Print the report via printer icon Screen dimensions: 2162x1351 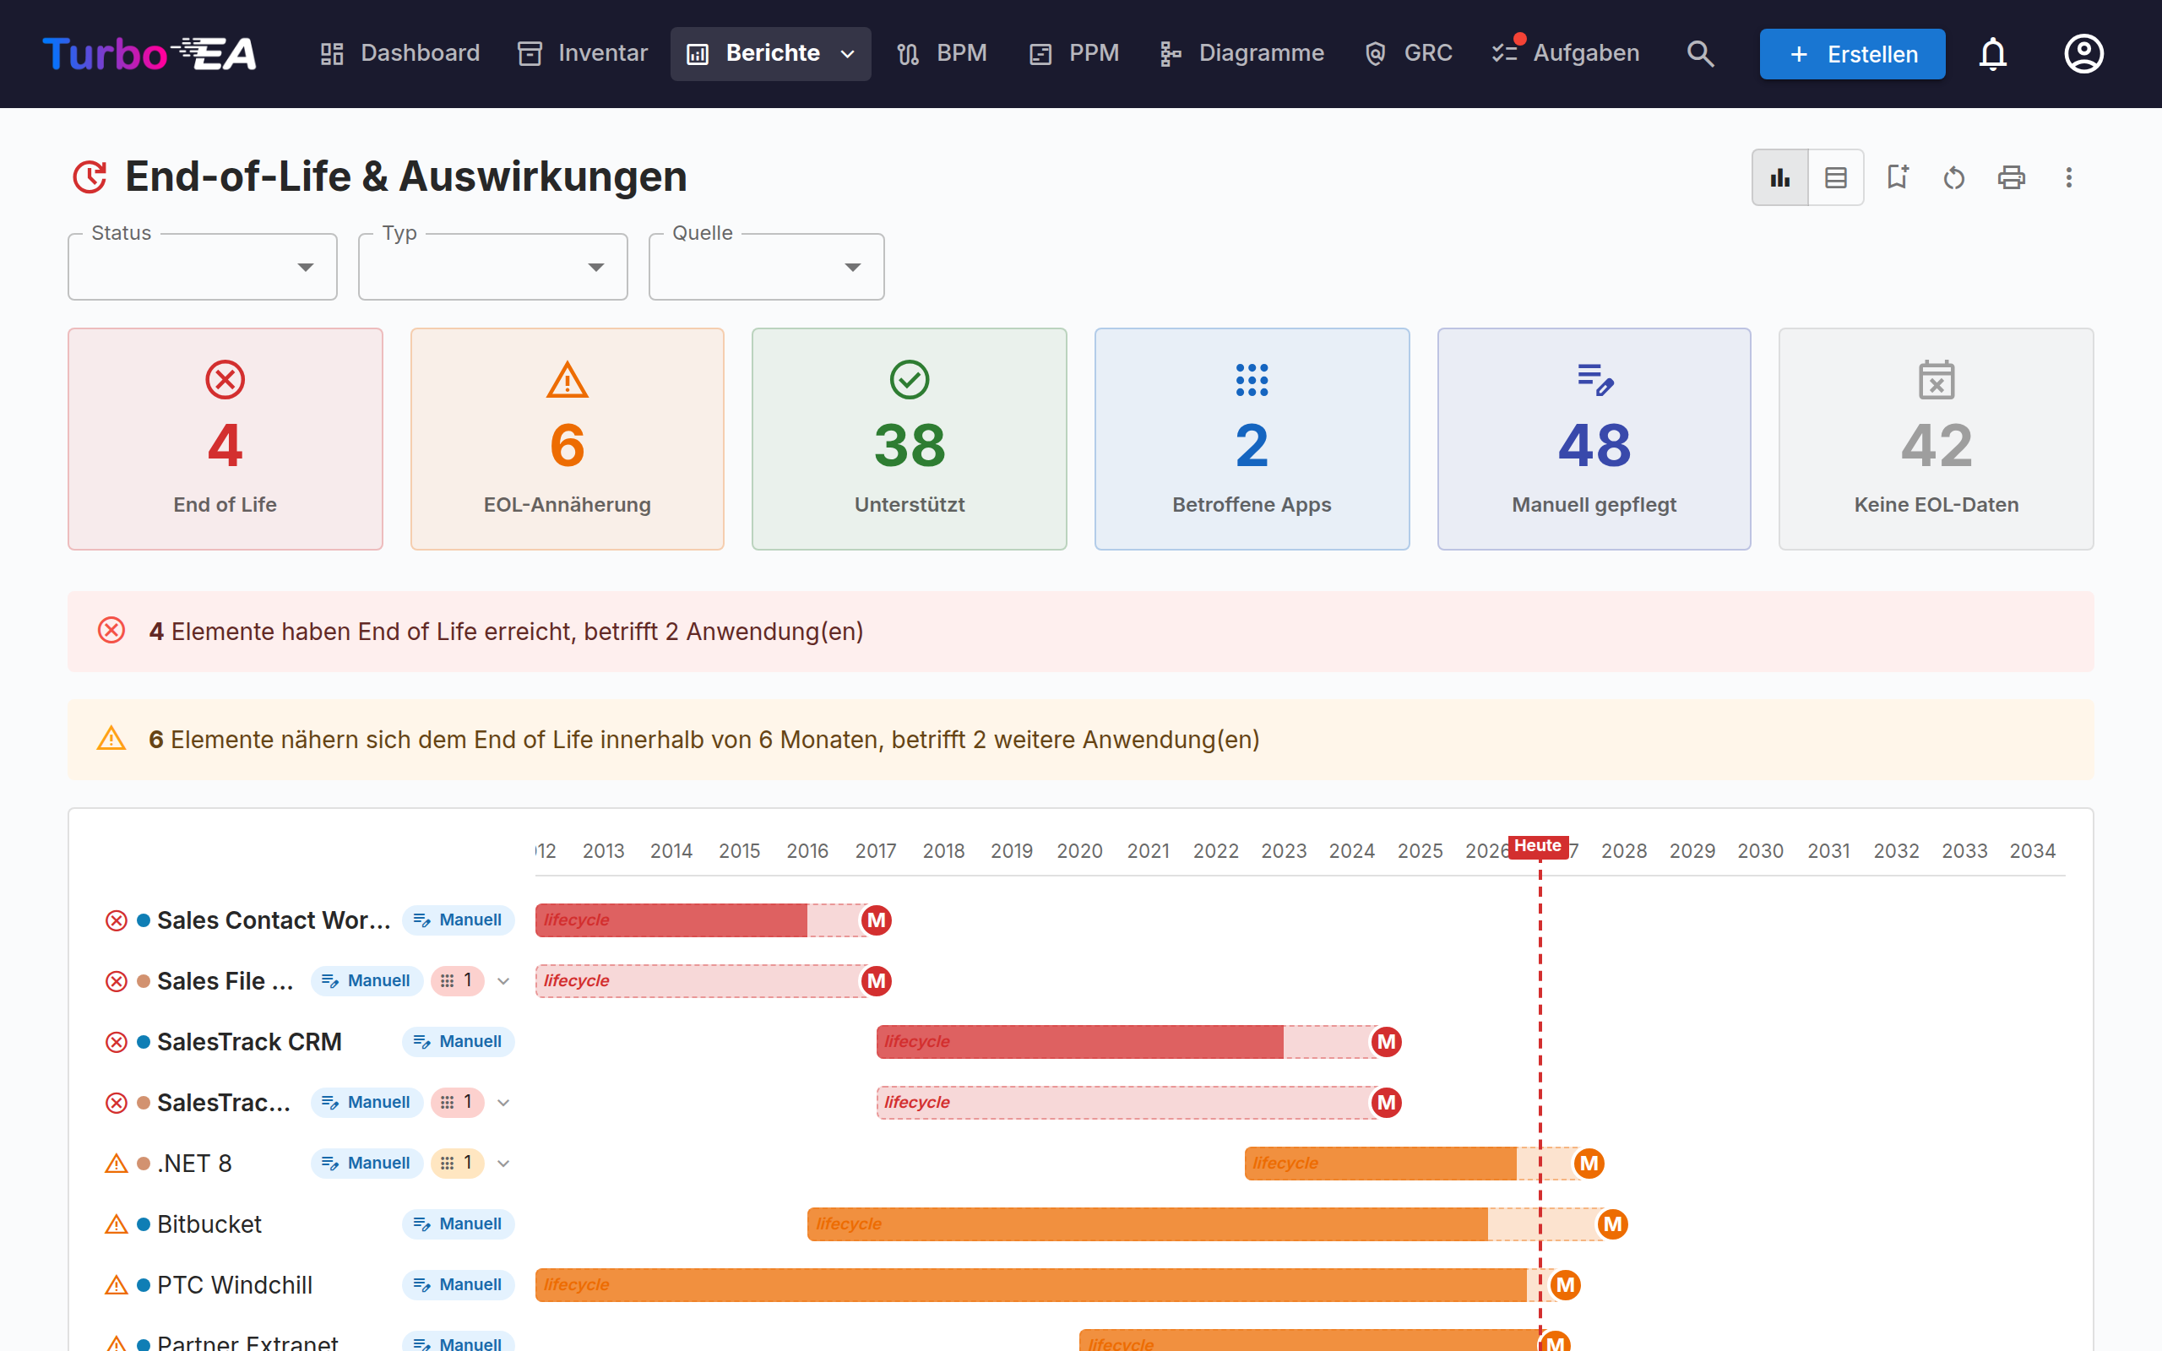2011,177
